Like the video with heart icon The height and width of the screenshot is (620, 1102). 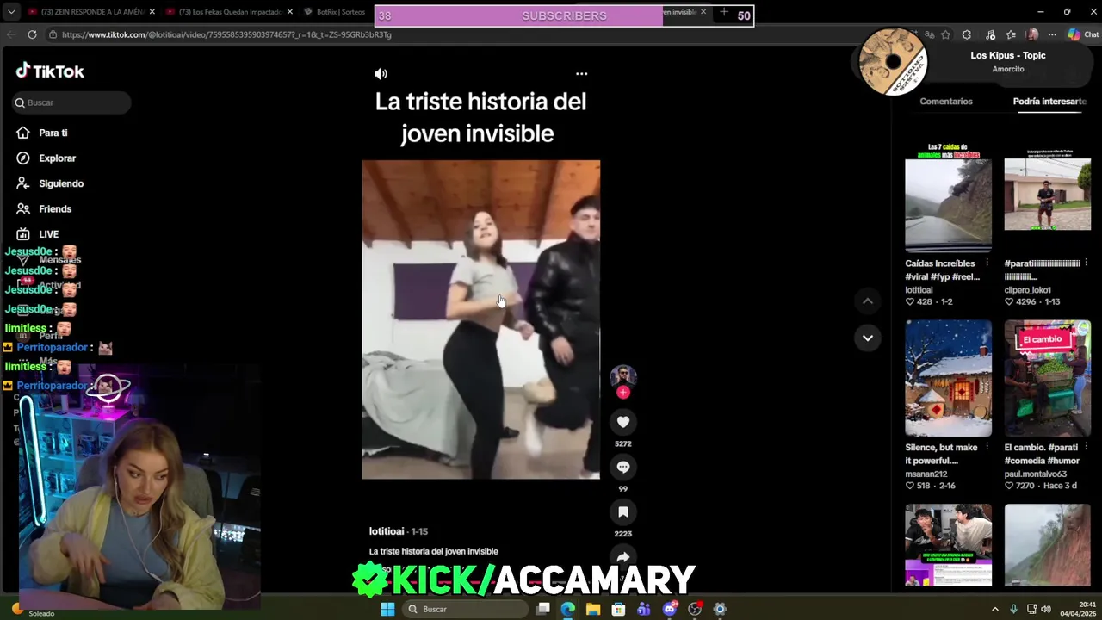pos(623,422)
